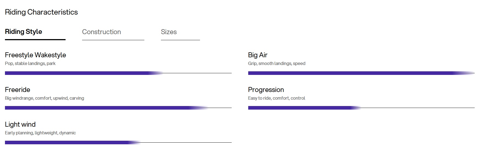Open the Sizes tab
Image resolution: width=481 pixels, height=152 pixels.
(x=169, y=32)
